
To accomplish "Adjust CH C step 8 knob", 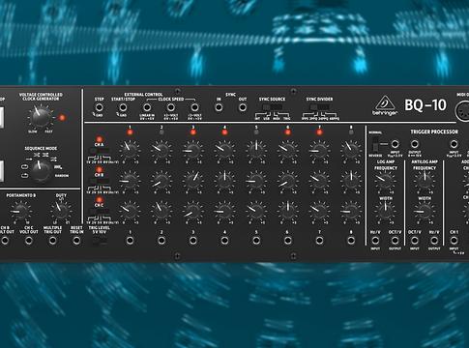I will 351,211.
